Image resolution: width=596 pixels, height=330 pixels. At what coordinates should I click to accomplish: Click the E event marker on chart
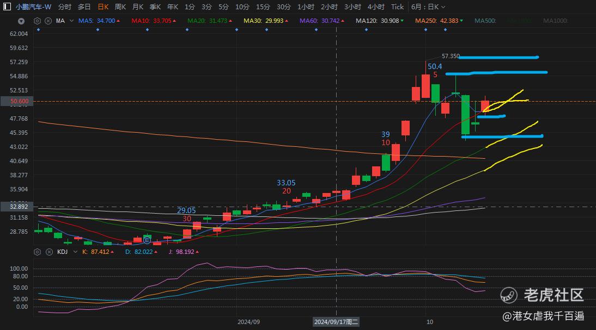[x=147, y=240]
